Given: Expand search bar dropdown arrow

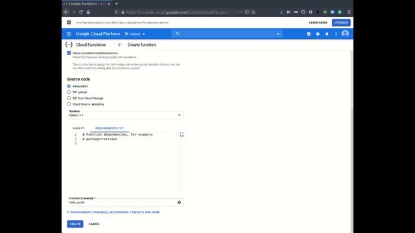Looking at the screenshot, I should [278, 34].
